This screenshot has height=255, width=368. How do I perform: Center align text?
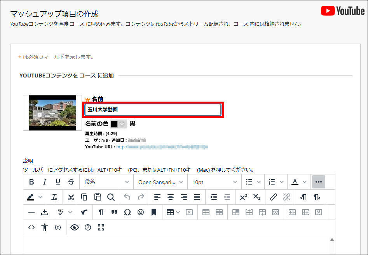[x=170, y=197]
